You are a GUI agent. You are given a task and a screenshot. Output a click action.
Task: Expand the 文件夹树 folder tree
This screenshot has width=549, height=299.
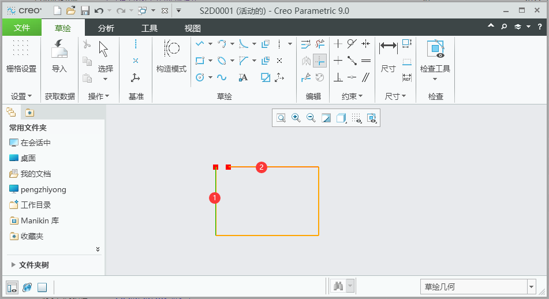pyautogui.click(x=14, y=265)
